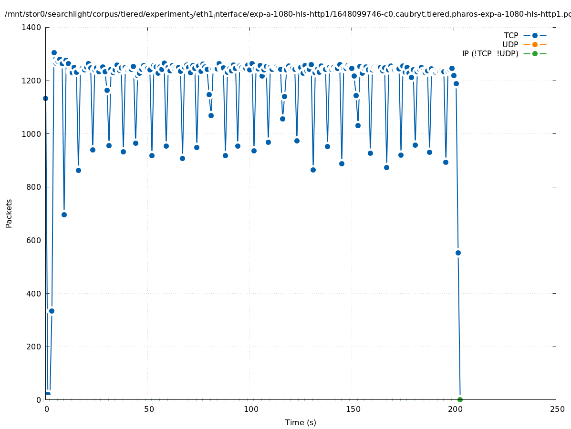Click the 150 x-axis tick label
Image resolution: width=571 pixels, height=429 pixels.
point(353,409)
